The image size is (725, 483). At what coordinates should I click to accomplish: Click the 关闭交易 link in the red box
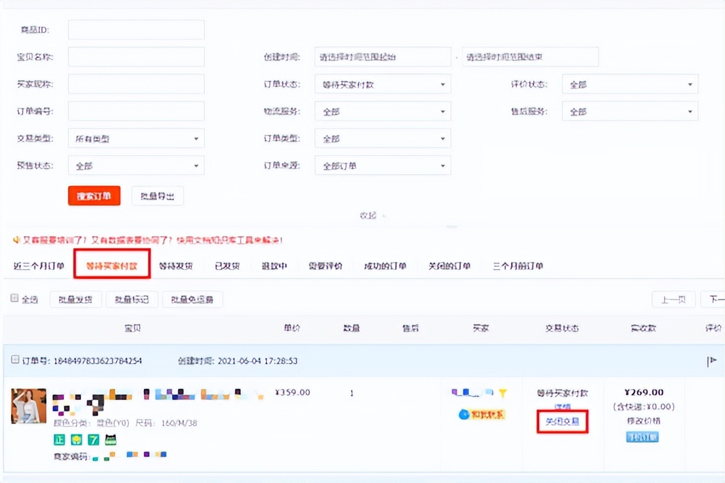pyautogui.click(x=562, y=423)
